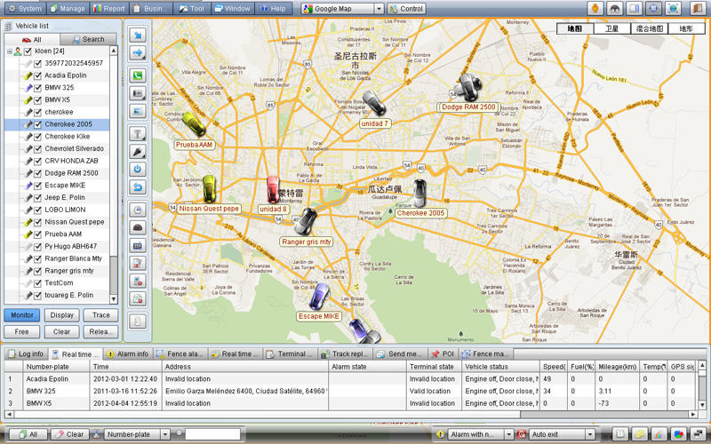Click the plug connector icon in toolbar
This screenshot has width=711, height=444.
[138, 152]
